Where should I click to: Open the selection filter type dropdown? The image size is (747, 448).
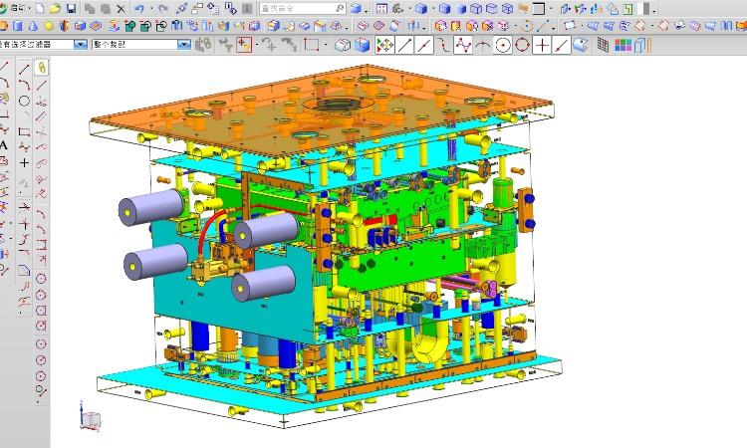pyautogui.click(x=82, y=45)
